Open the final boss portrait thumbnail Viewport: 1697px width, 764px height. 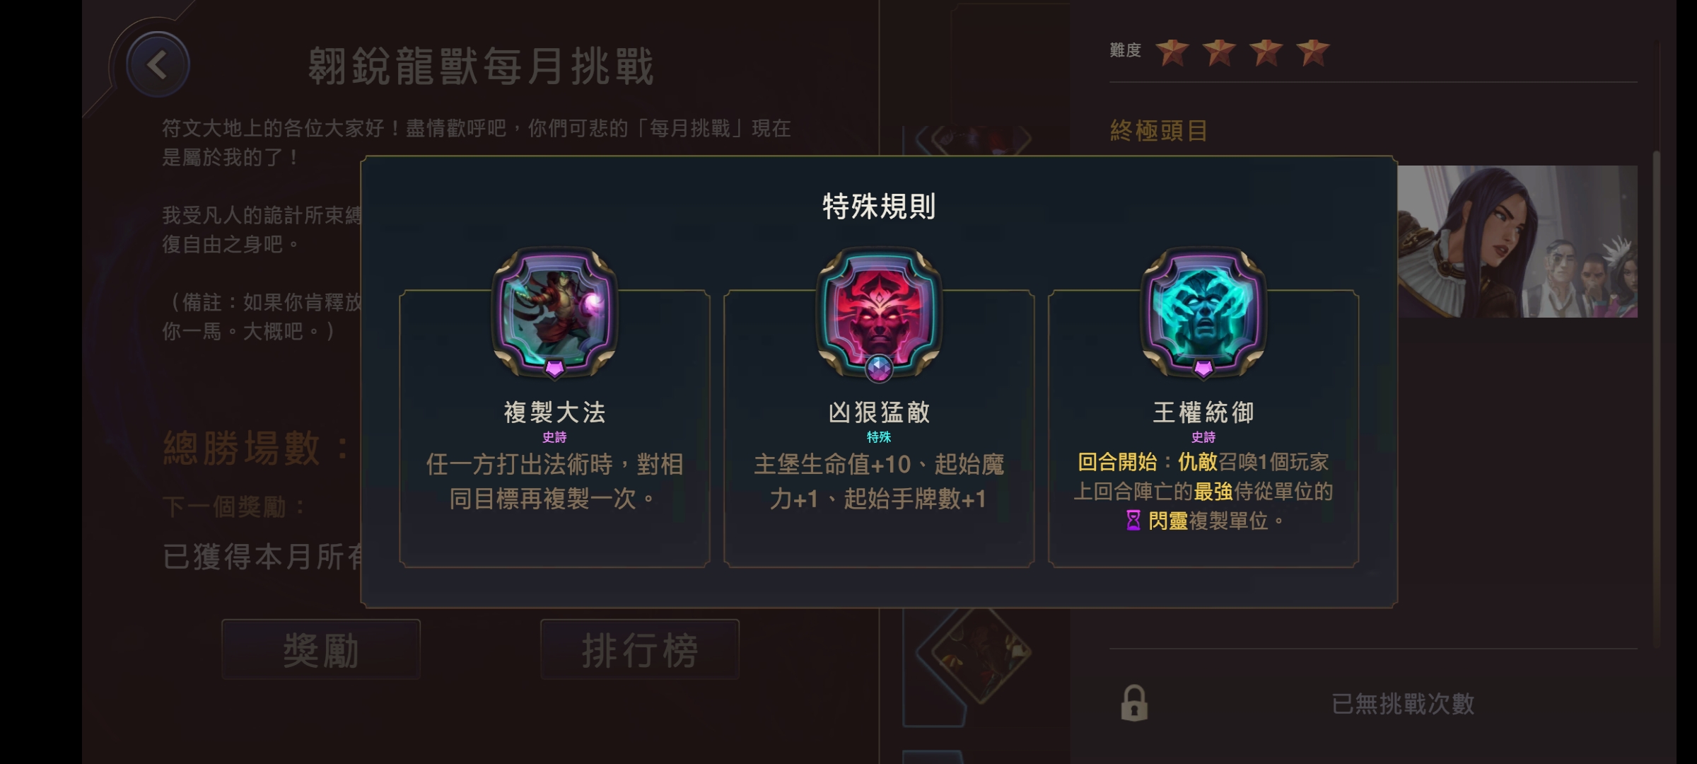coord(1517,241)
